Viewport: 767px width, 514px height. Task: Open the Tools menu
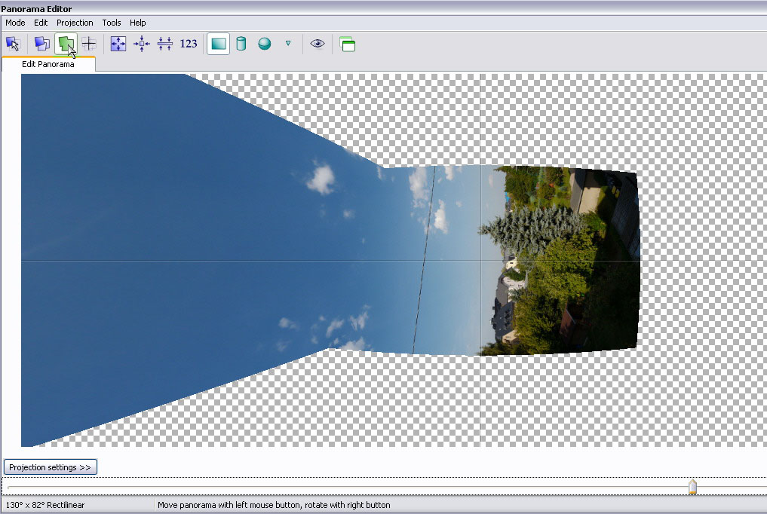click(x=112, y=23)
